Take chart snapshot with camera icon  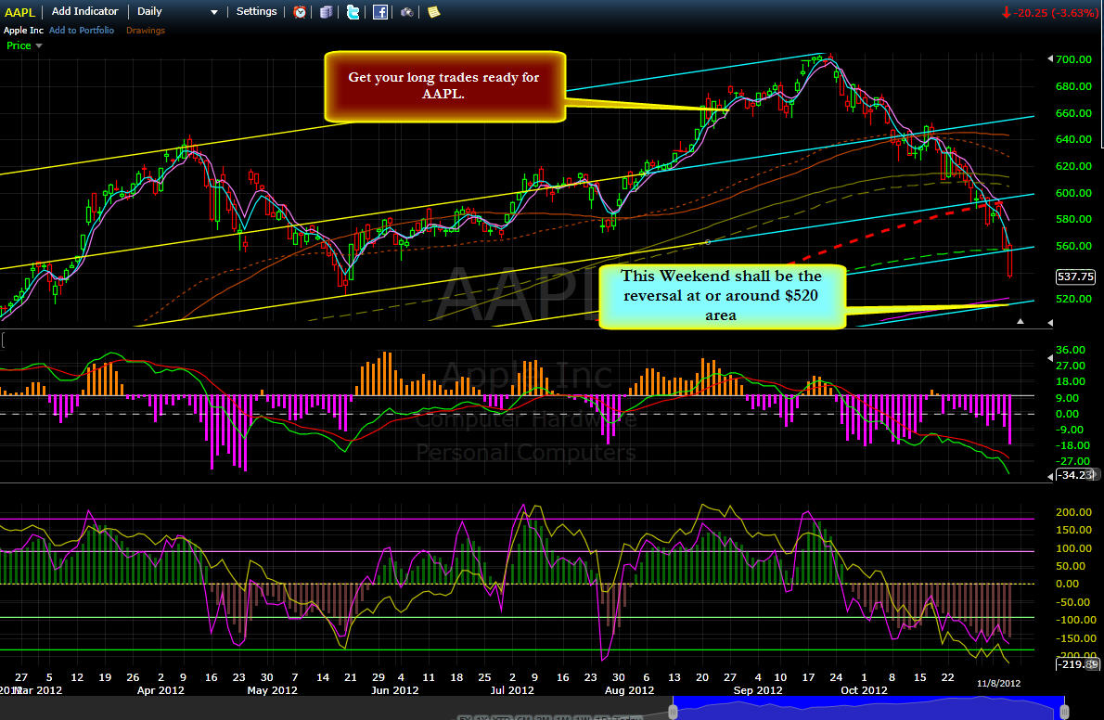[407, 12]
